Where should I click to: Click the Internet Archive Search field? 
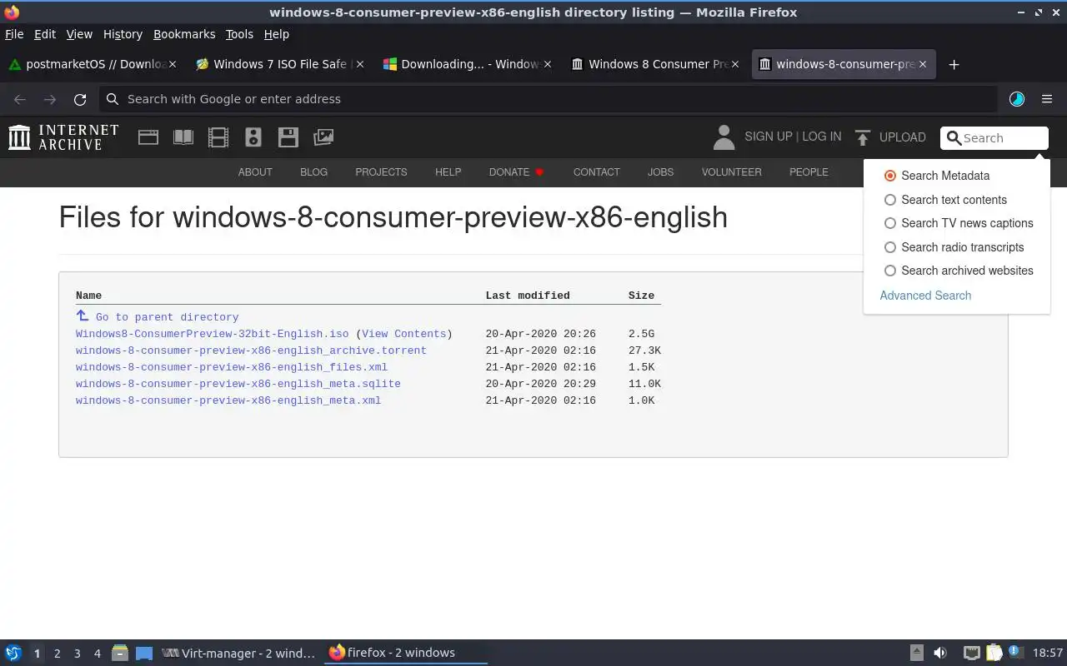994,138
